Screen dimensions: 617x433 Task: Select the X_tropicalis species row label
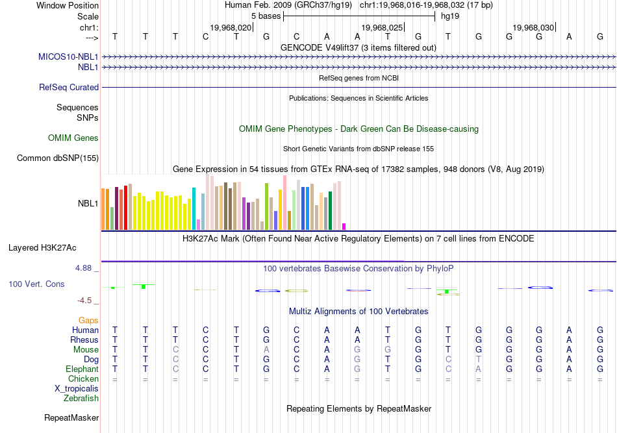tap(77, 389)
